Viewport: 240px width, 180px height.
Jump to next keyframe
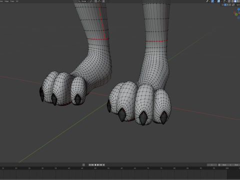pyautogui.click(x=100, y=165)
